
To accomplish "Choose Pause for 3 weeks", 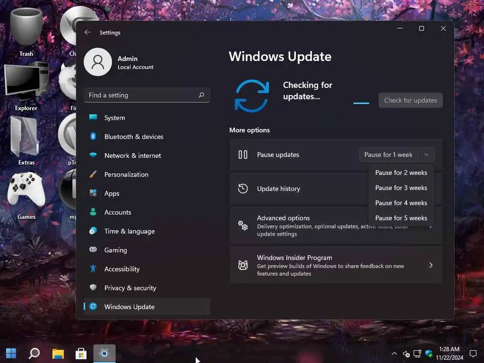I will point(401,188).
